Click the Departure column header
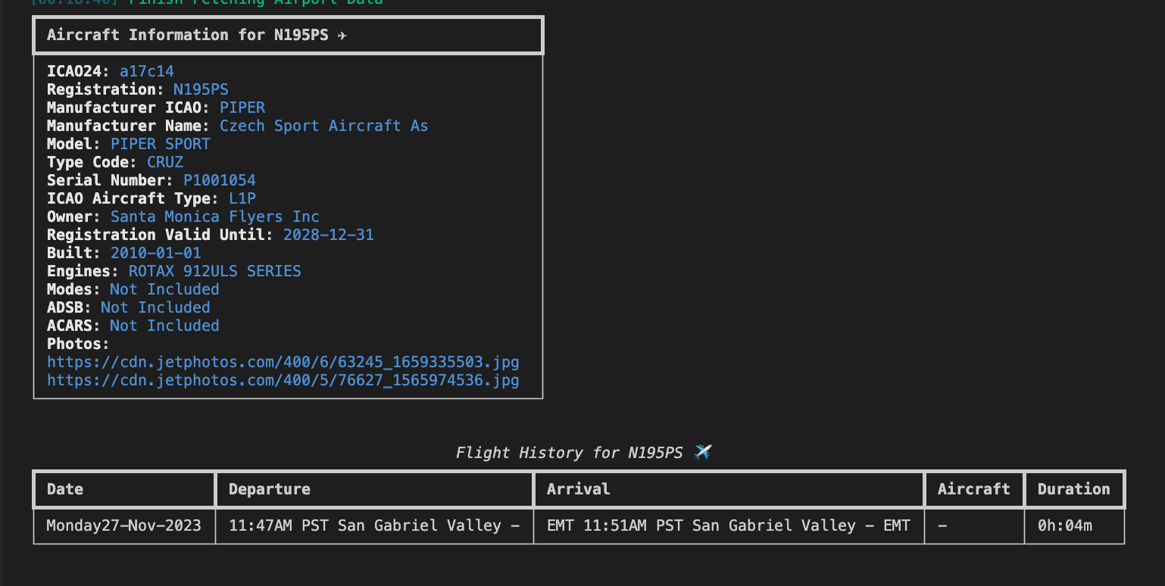1165x586 pixels. (x=270, y=489)
